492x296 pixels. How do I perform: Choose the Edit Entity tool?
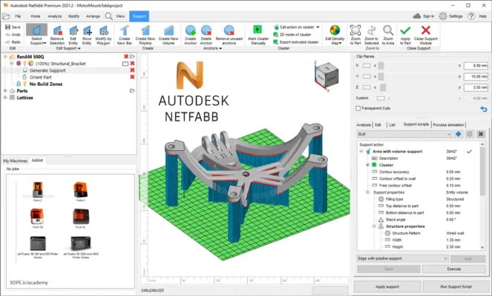pyautogui.click(x=73, y=35)
